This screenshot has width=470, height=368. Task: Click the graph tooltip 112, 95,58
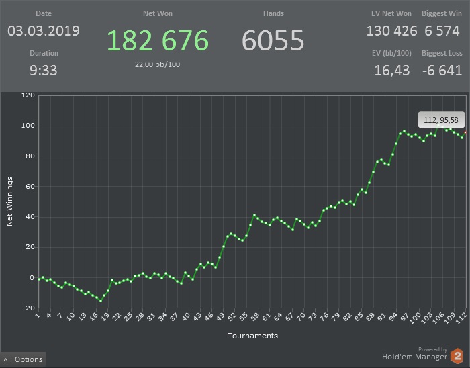coord(441,120)
